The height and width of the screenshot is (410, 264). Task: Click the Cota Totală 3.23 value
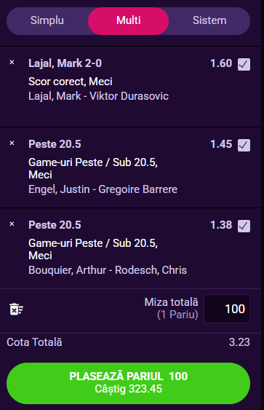(239, 342)
